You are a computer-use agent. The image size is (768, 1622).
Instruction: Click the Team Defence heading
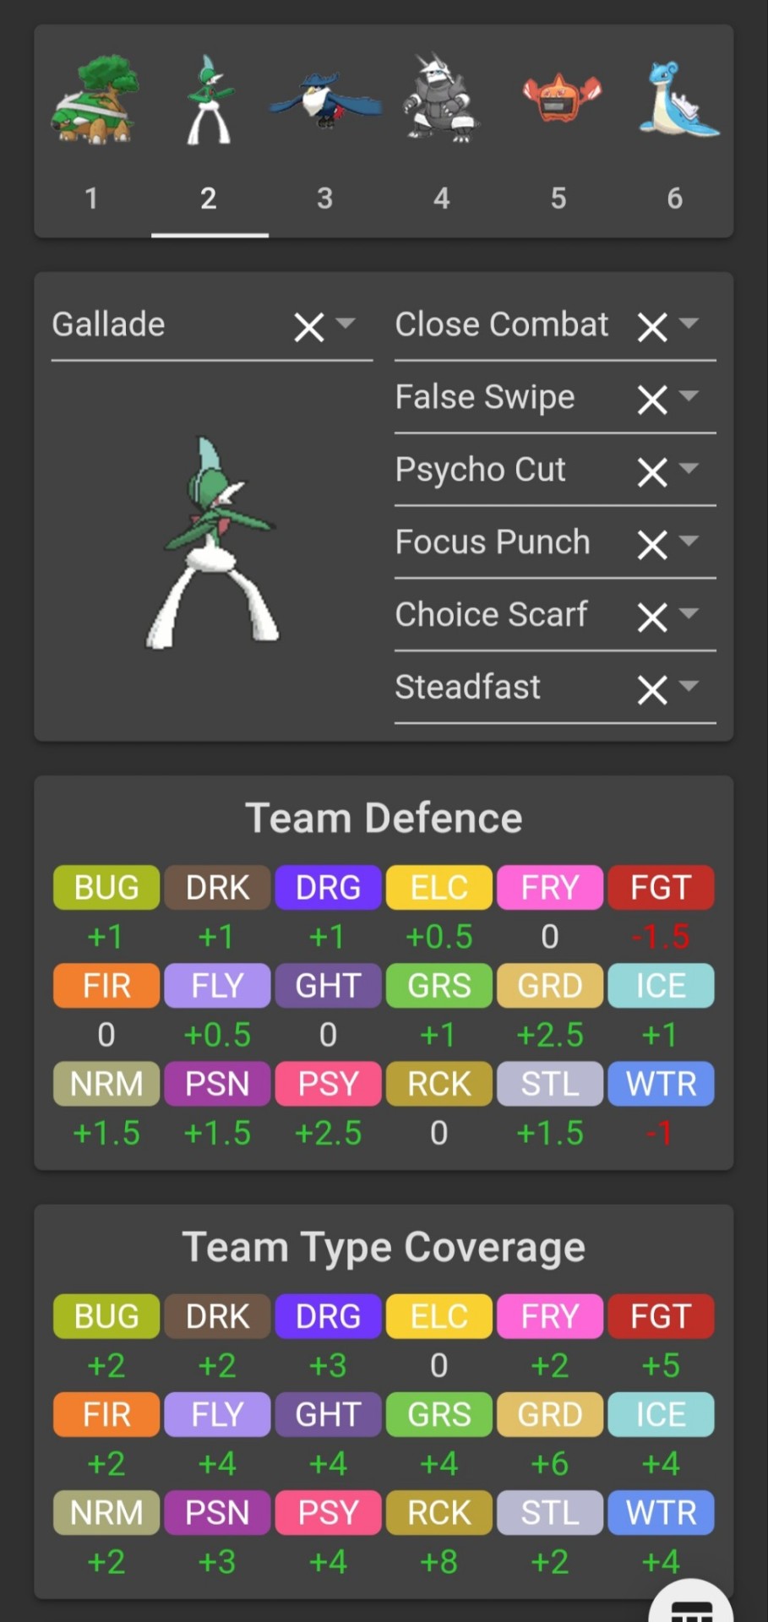[384, 819]
